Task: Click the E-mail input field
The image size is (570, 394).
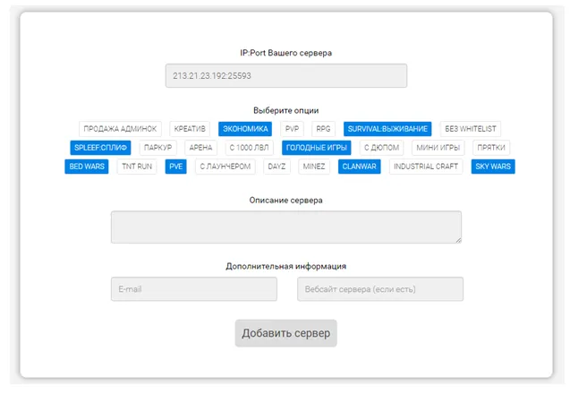Action: (x=193, y=289)
